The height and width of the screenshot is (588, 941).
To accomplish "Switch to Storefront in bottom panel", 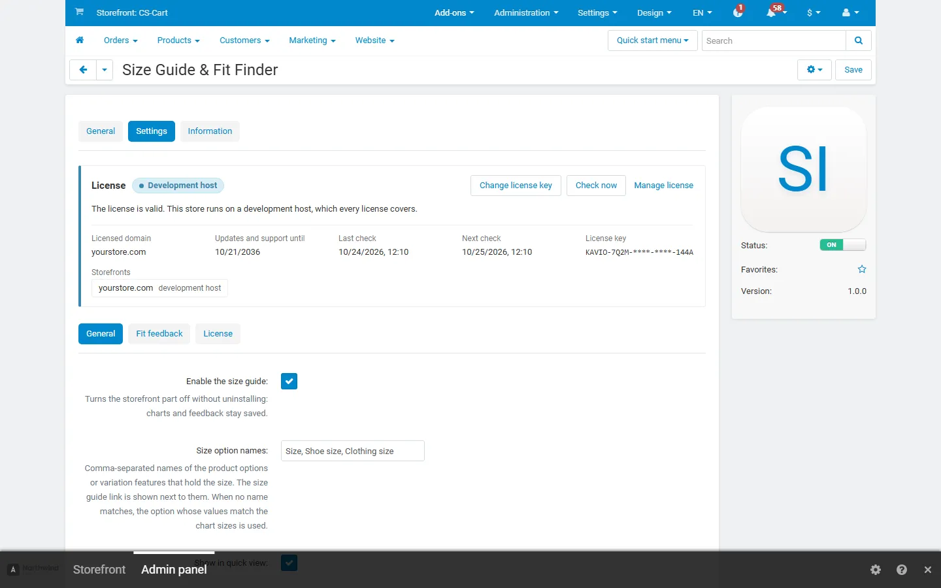I will [x=99, y=570].
